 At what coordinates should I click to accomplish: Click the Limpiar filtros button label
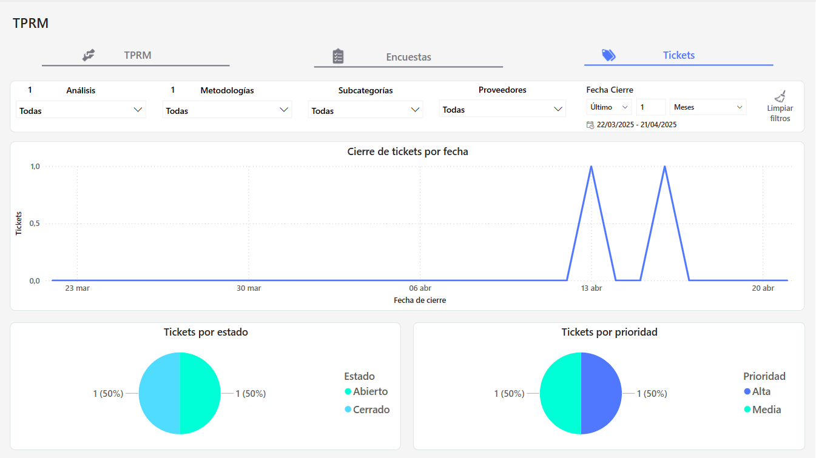pyautogui.click(x=780, y=113)
